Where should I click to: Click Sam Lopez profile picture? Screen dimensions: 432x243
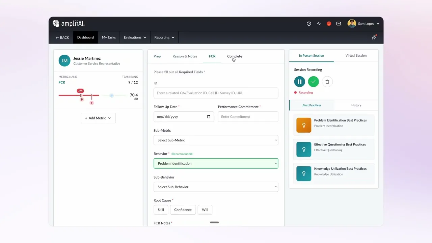(352, 24)
